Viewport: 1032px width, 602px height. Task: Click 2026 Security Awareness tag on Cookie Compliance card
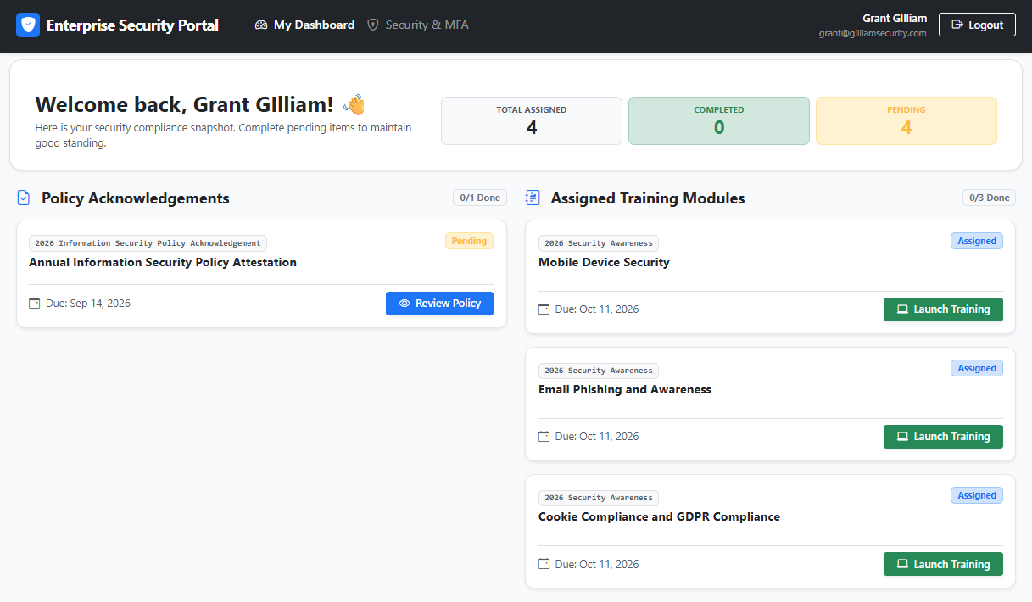[599, 498]
